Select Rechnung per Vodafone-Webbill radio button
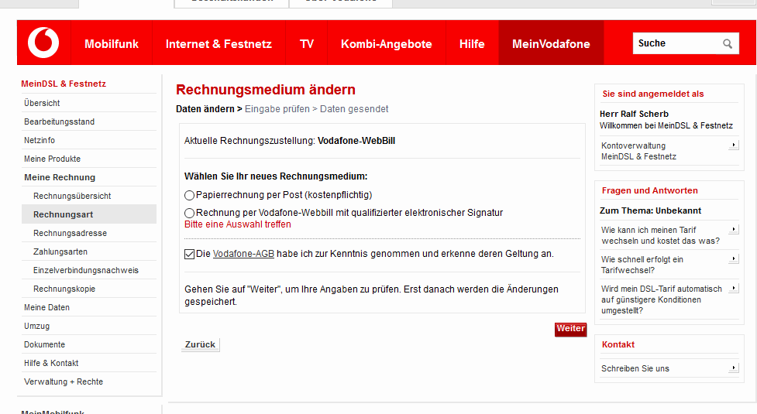Image resolution: width=757 pixels, height=414 pixels. (189, 213)
